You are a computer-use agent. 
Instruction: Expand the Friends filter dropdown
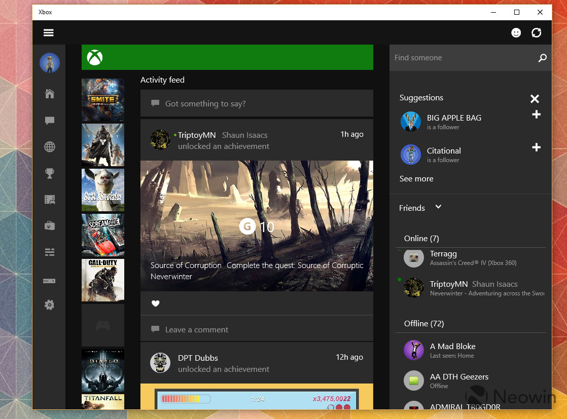tap(438, 207)
